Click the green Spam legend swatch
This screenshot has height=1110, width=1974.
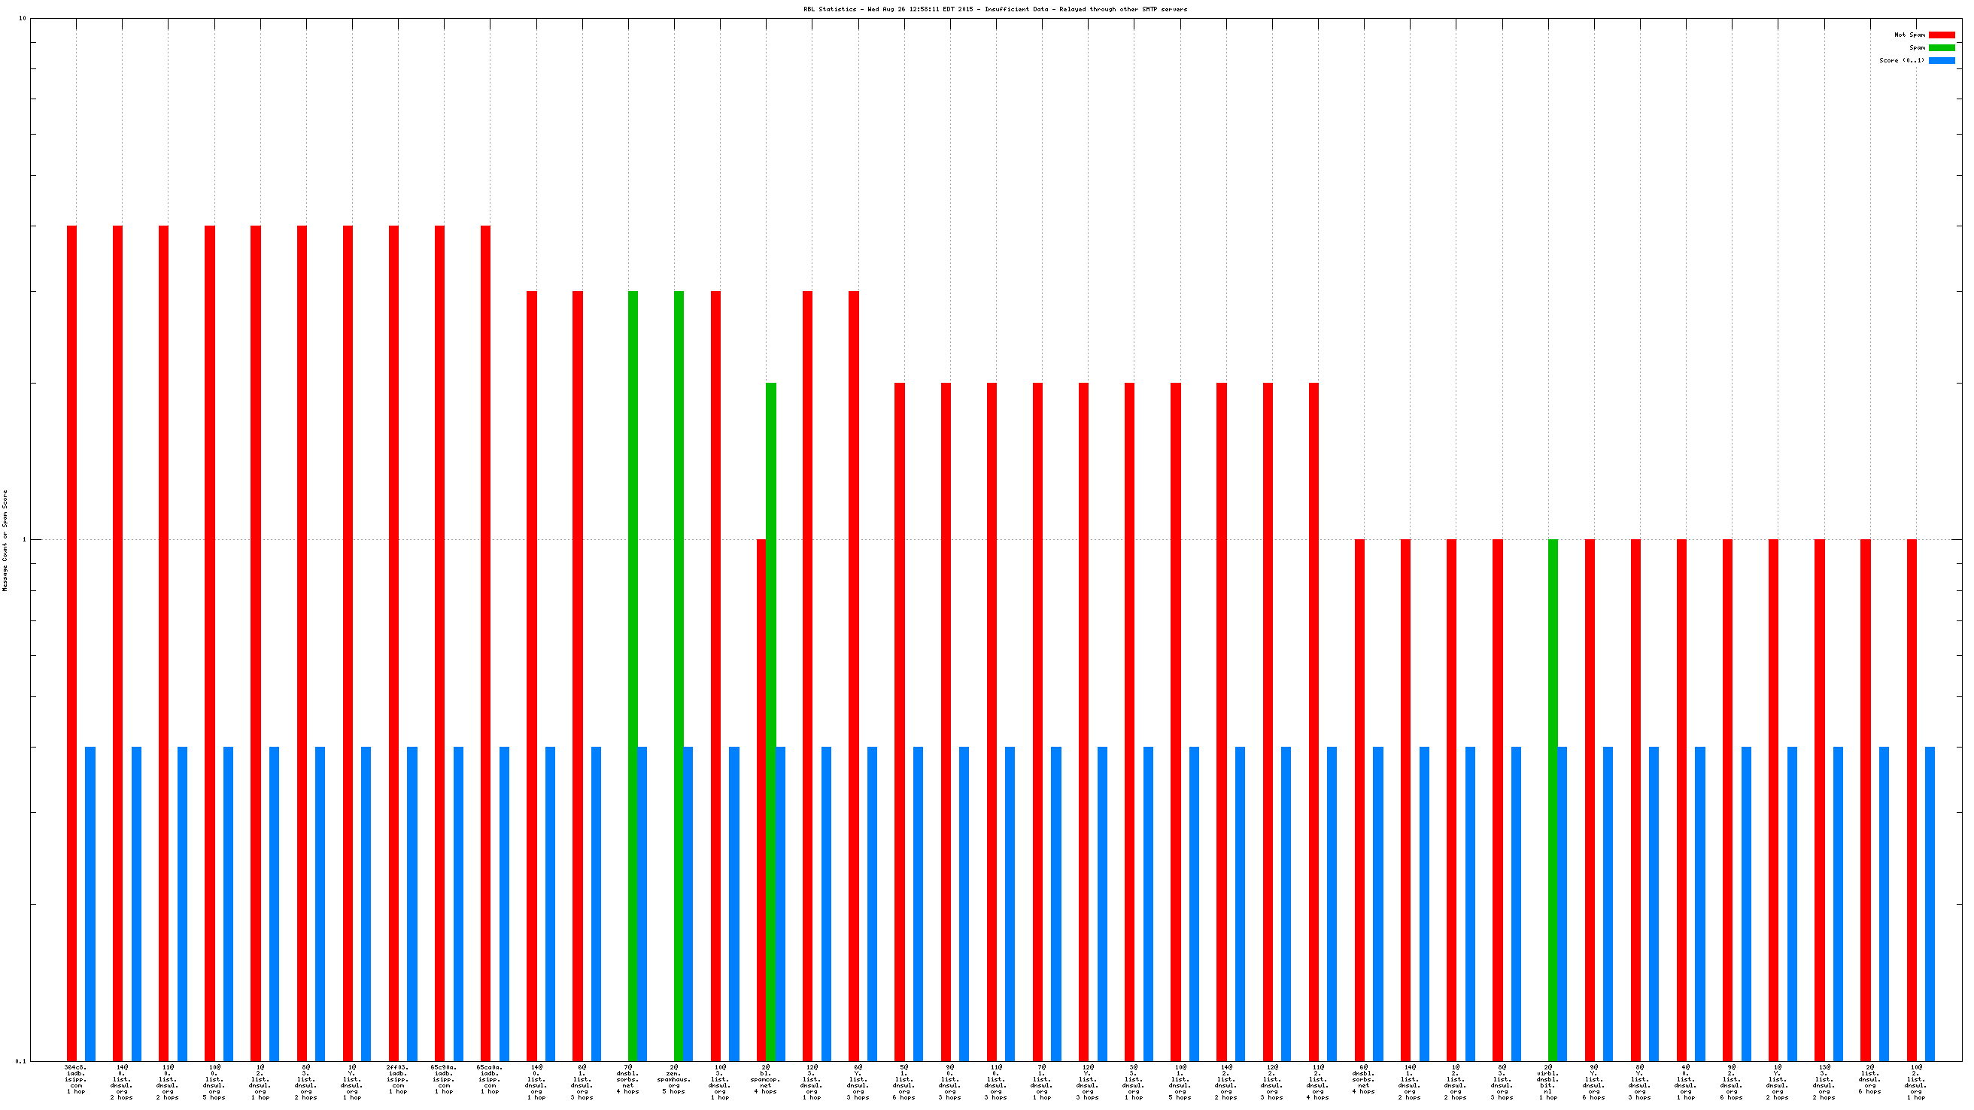point(1941,47)
